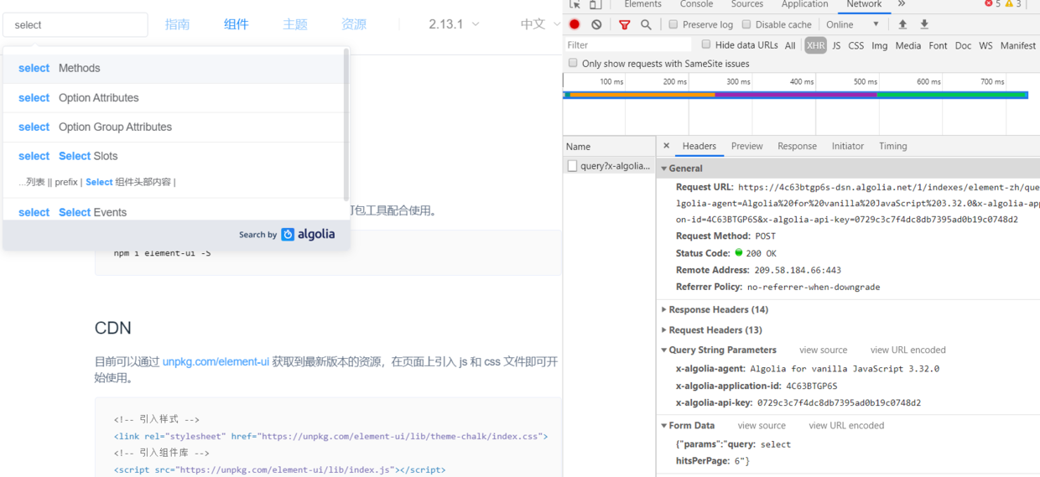Click the search box containing select
This screenshot has height=477, width=1040.
click(75, 24)
